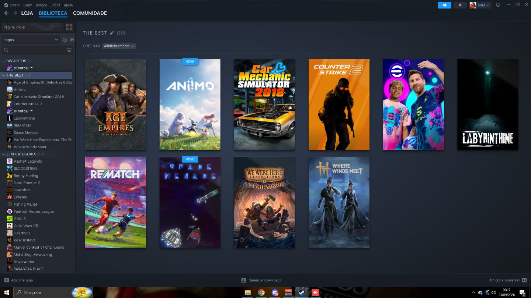Open File Explorer from the taskbar

pyautogui.click(x=248, y=292)
